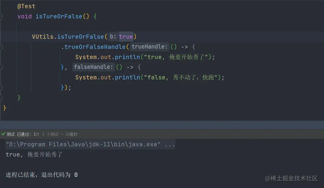Click the @Test annotation

point(27,7)
